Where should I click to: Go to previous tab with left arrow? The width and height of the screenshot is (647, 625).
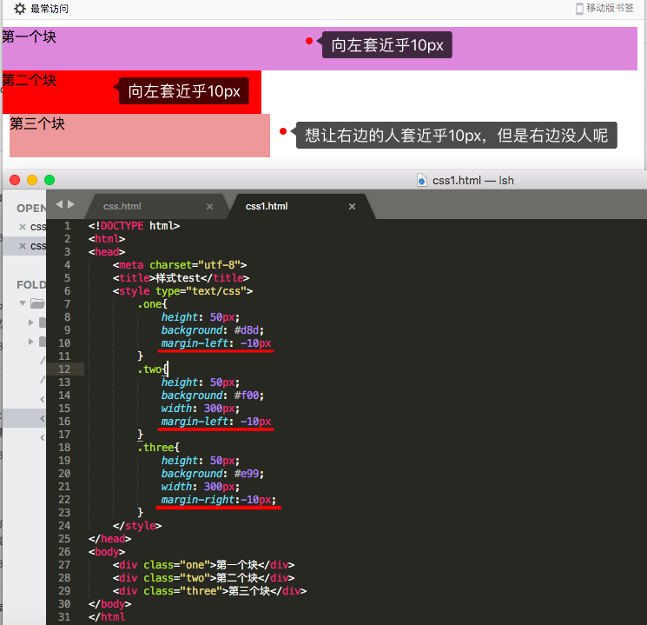(x=59, y=204)
